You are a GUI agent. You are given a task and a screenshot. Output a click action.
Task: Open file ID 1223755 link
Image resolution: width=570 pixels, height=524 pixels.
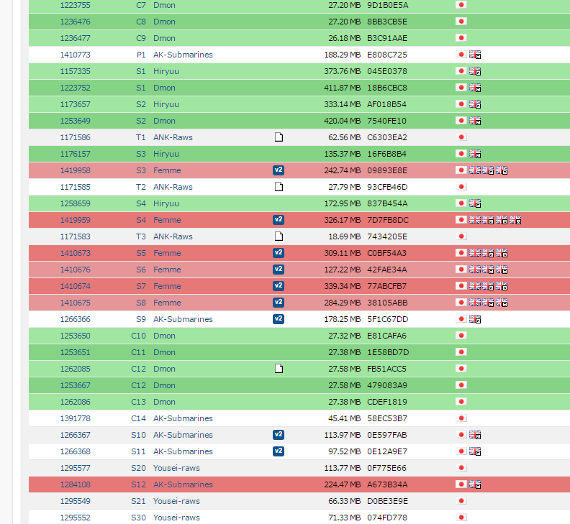(x=75, y=5)
